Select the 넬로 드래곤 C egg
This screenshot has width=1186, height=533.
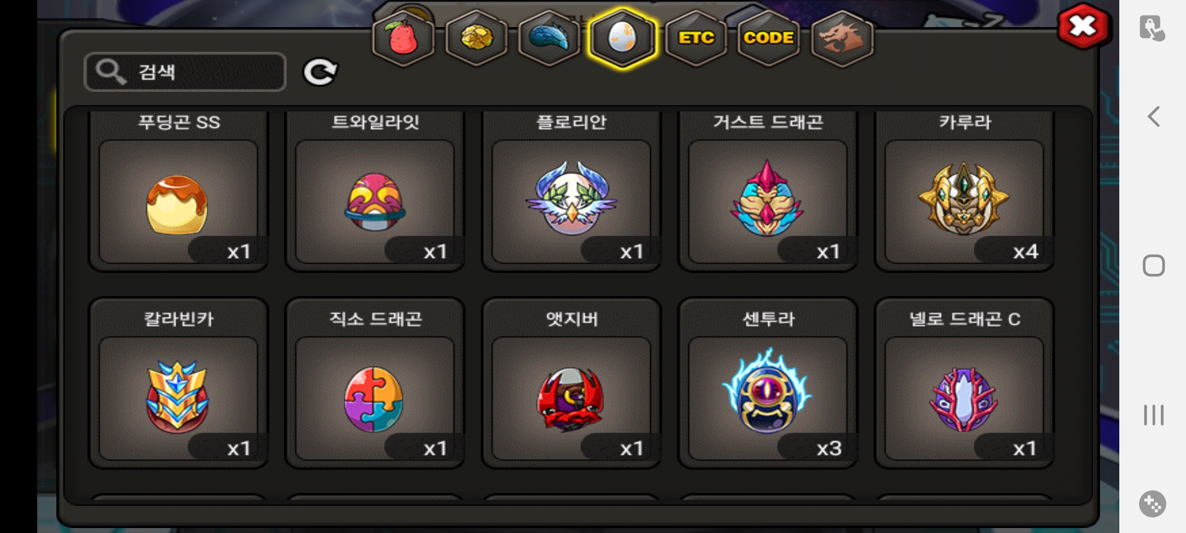[964, 383]
